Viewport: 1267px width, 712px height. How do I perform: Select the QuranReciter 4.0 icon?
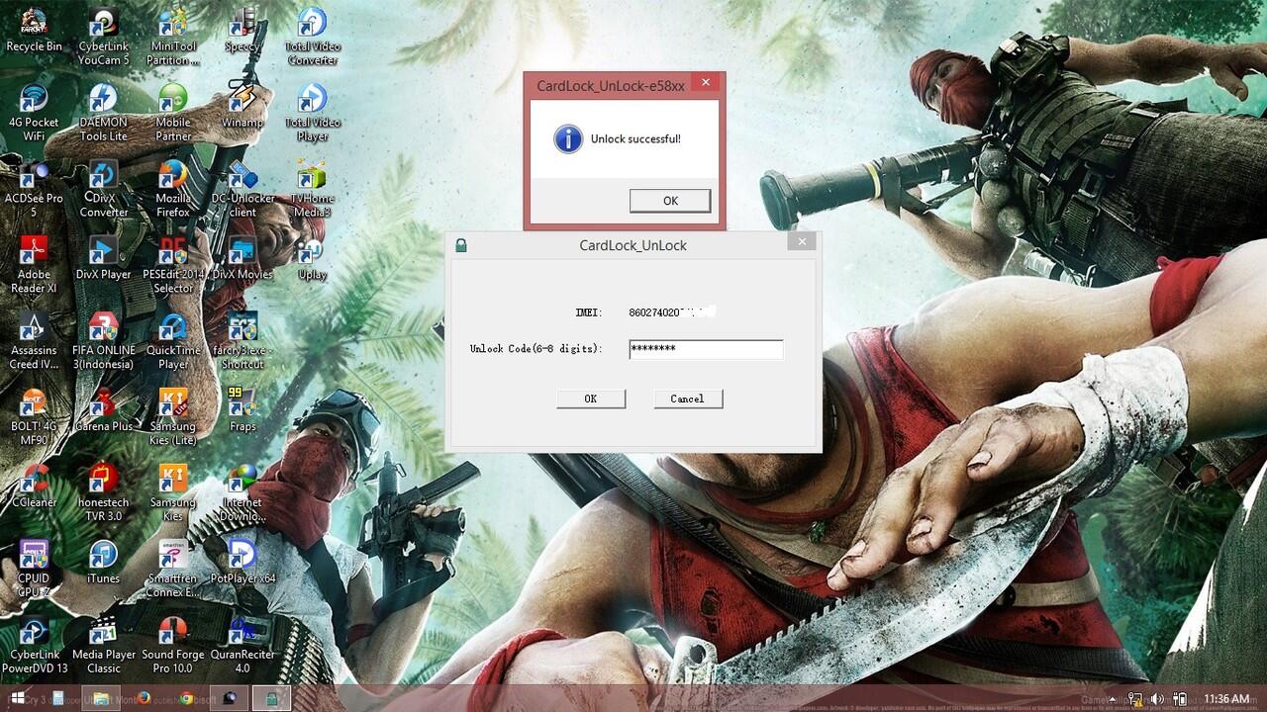(x=243, y=646)
